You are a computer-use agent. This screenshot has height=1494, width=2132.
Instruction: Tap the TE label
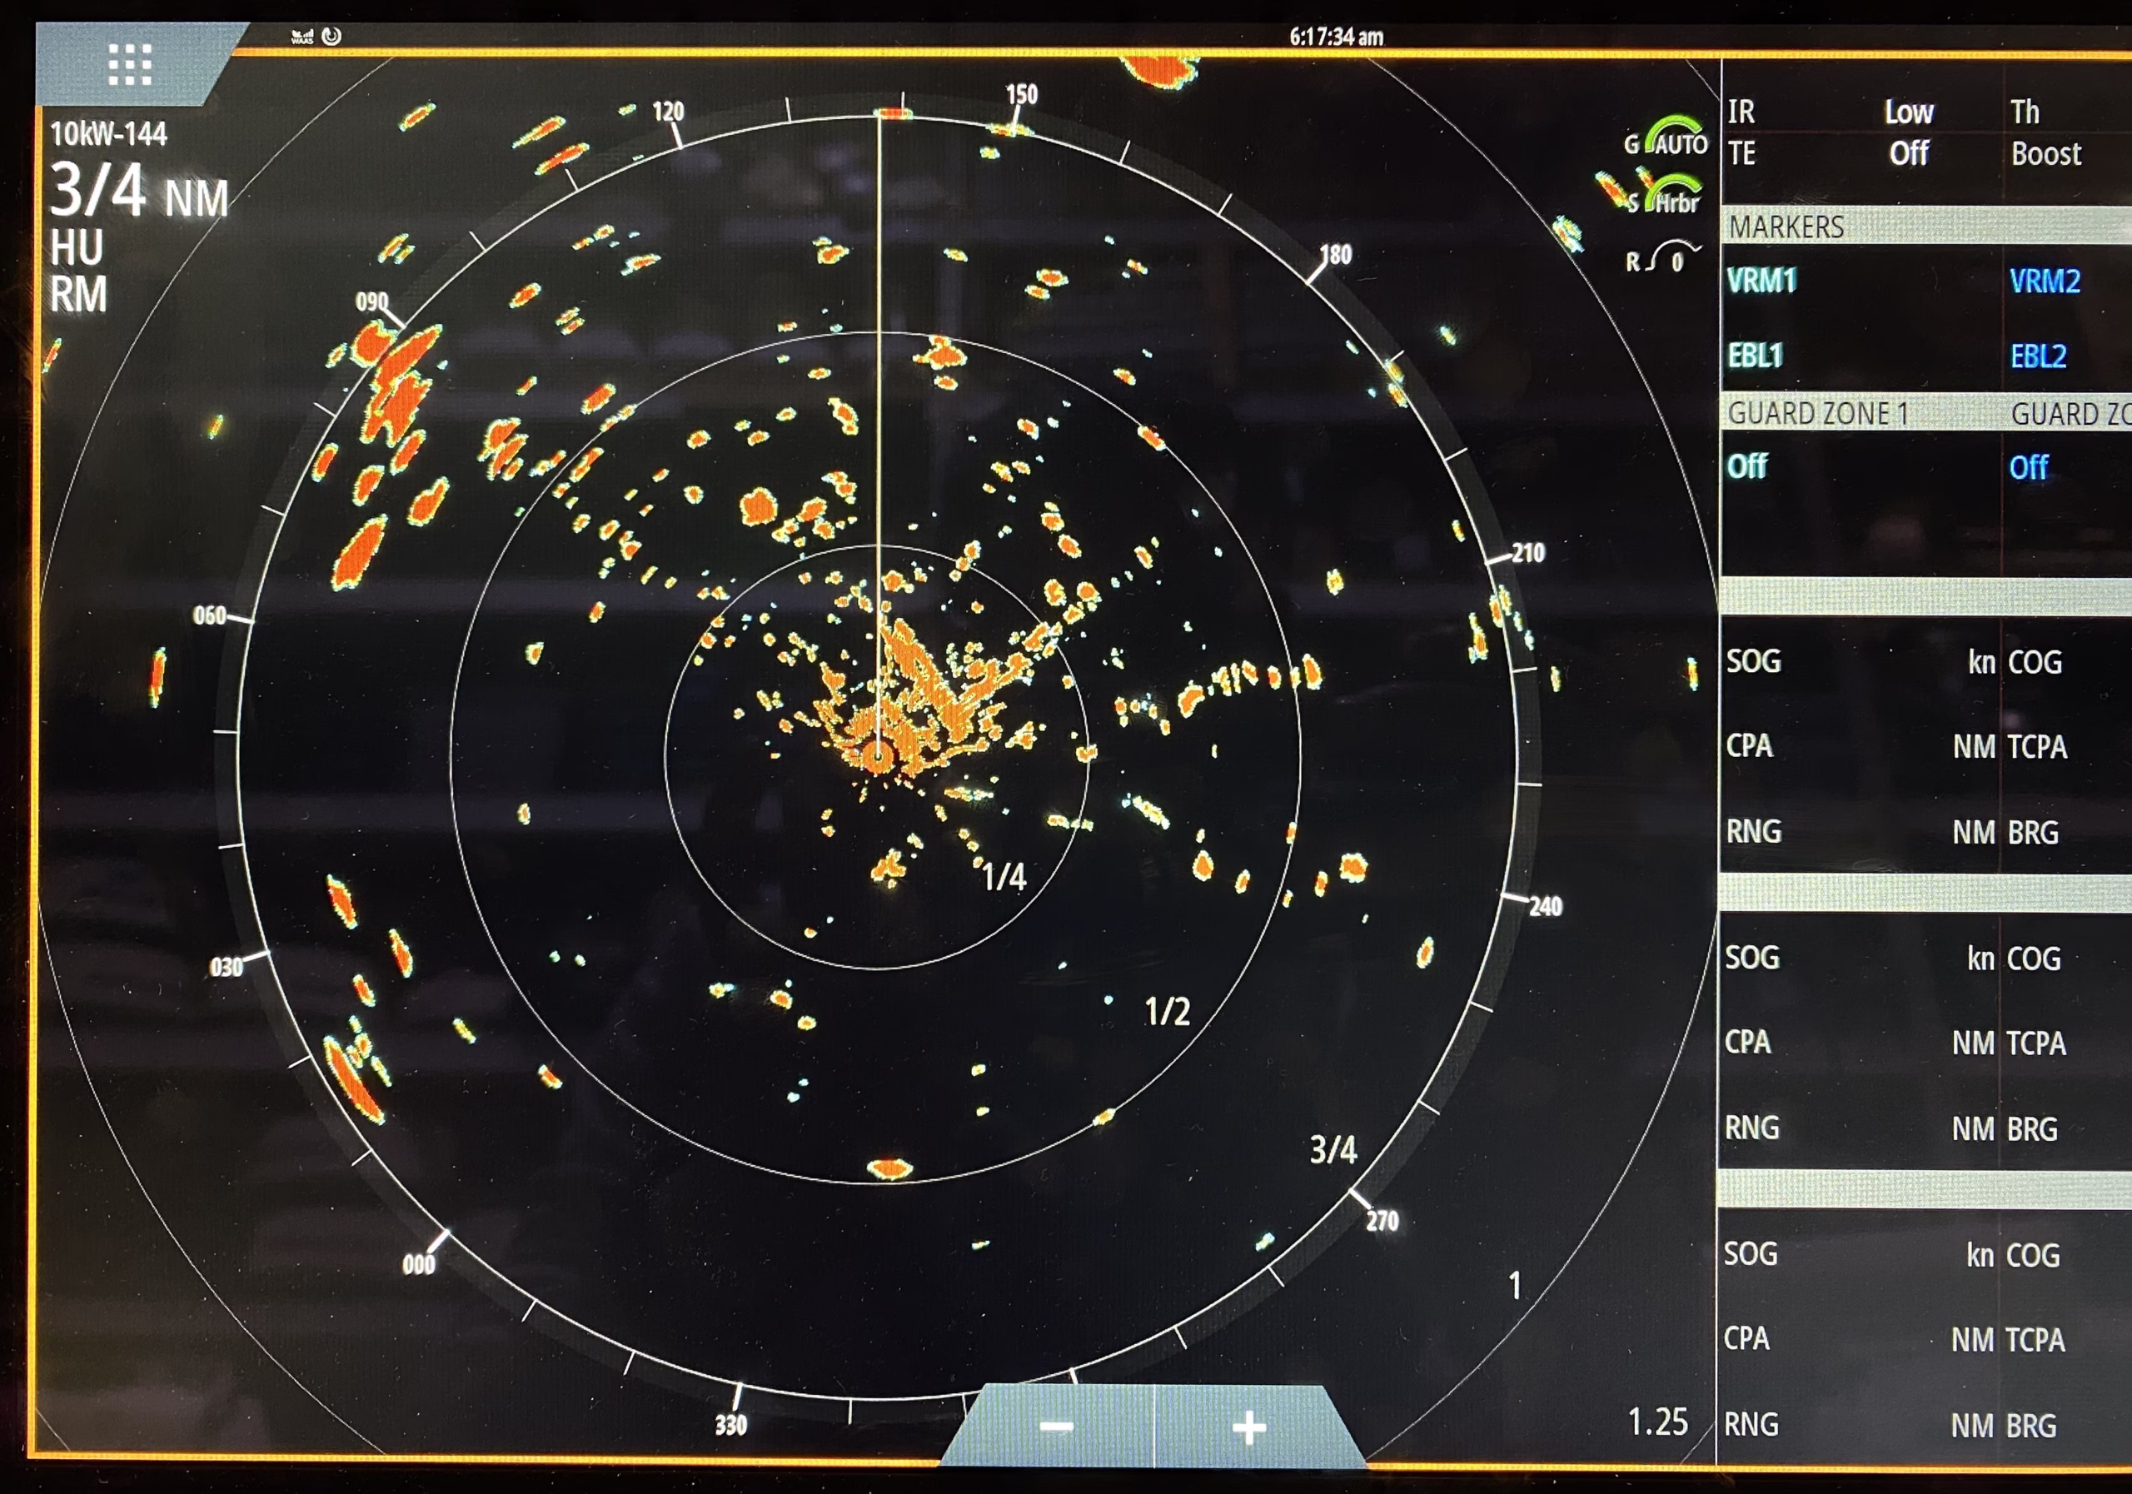(1741, 152)
